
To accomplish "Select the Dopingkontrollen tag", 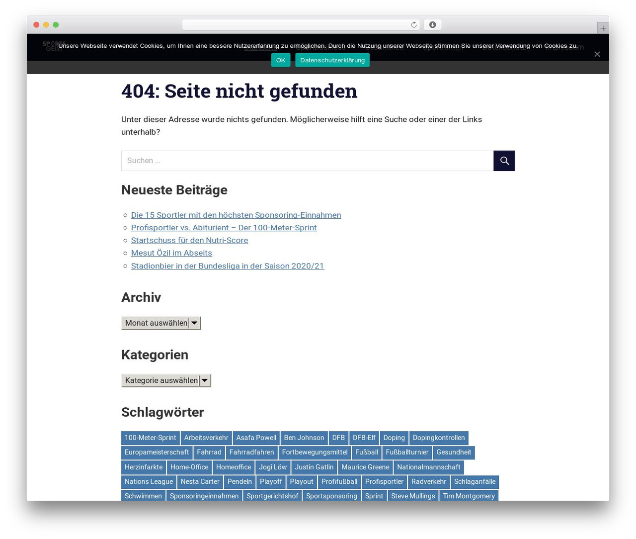I will click(x=439, y=438).
